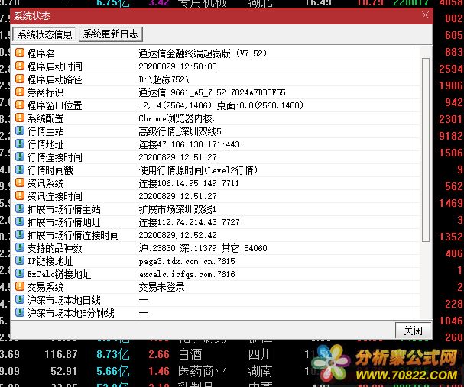Image resolution: width=464 pixels, height=387 pixels.
Task: Click the blue icon beside 支持的品种数
Action: coord(20,247)
